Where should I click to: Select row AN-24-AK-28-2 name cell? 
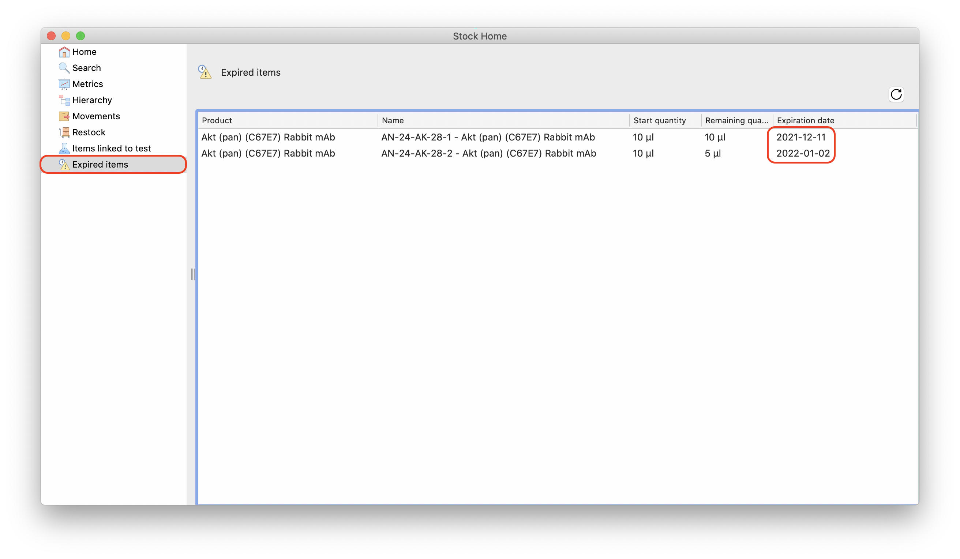click(x=488, y=153)
